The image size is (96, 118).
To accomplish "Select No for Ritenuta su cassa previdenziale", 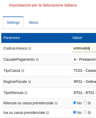I will click(75, 103).
